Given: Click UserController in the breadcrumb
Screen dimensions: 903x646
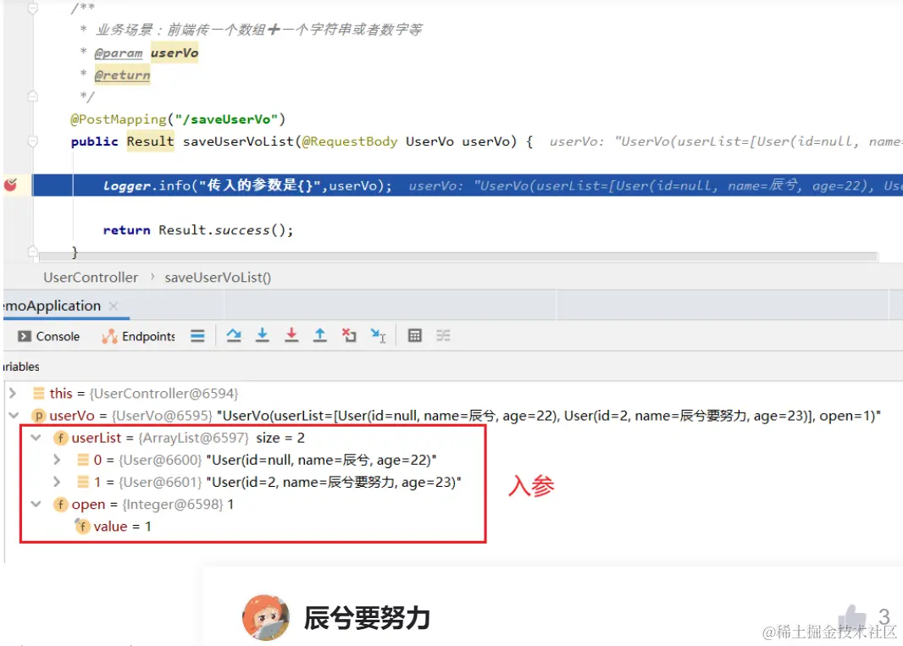Looking at the screenshot, I should click(91, 278).
